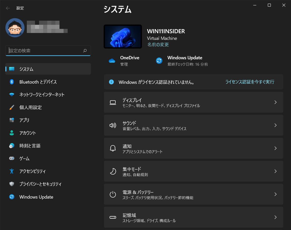Click the magnifier search icon in 設定の検索
291x230 pixels.
point(85,51)
